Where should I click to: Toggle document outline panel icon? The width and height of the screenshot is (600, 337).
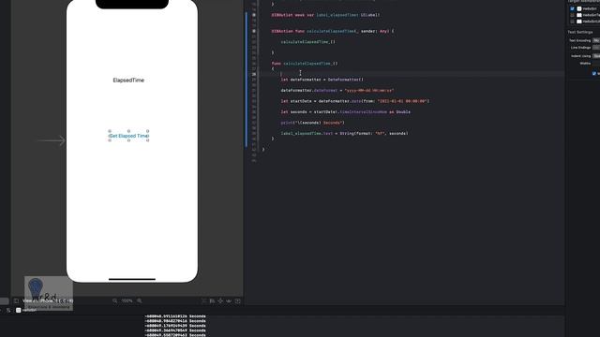pos(16,300)
